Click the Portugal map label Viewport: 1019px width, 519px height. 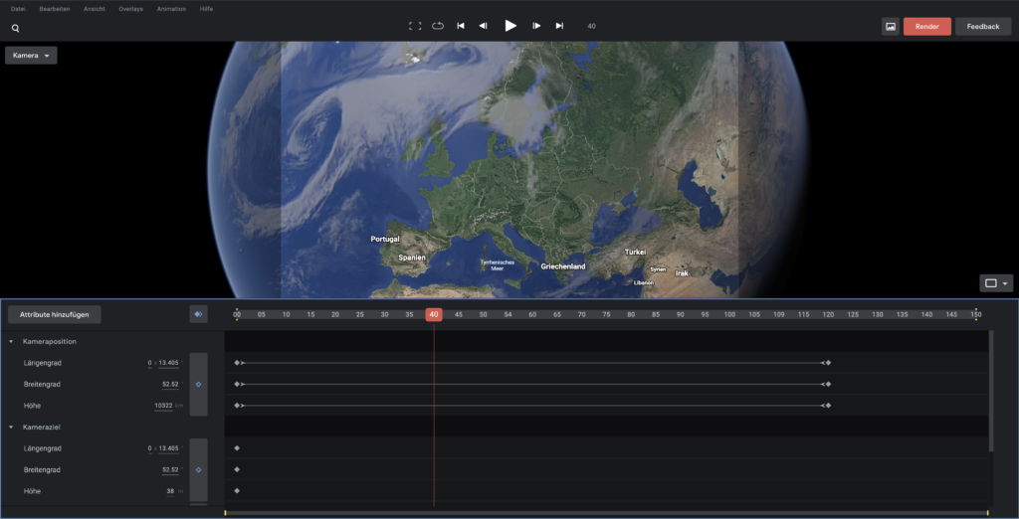point(385,239)
